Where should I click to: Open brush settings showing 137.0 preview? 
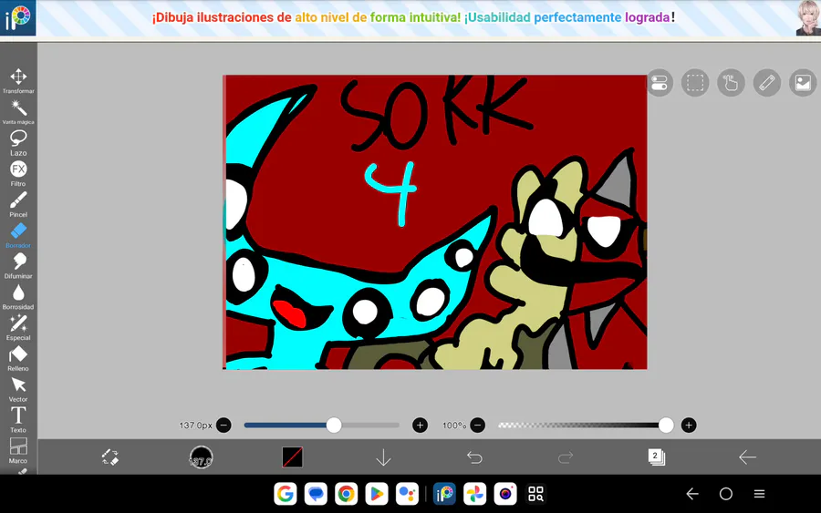tap(201, 457)
